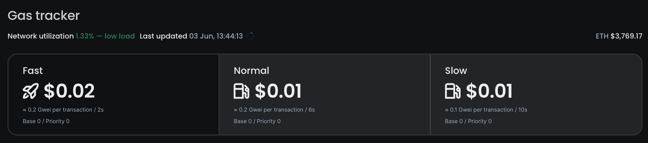
Task: Select the Fast gas price card
Action: point(113,95)
